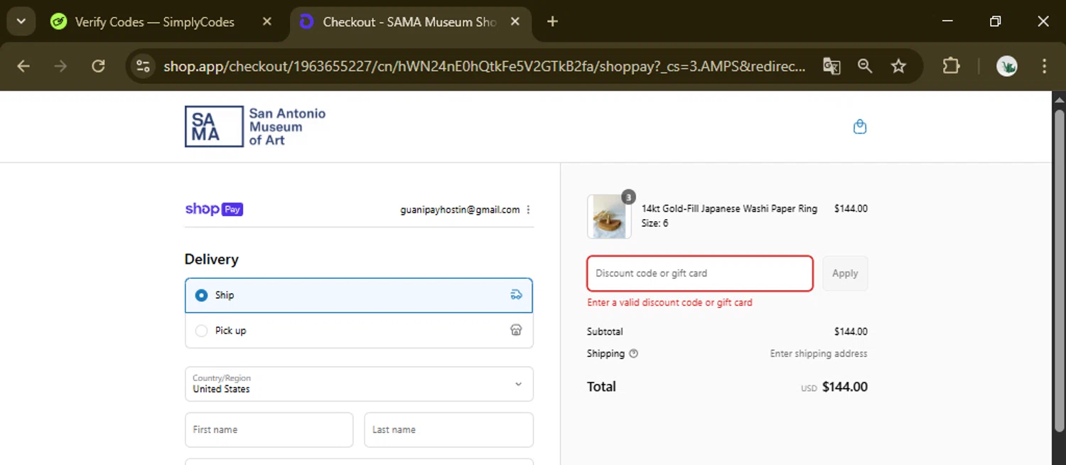1066x465 pixels.
Task: Open a new browser tab
Action: tap(552, 21)
